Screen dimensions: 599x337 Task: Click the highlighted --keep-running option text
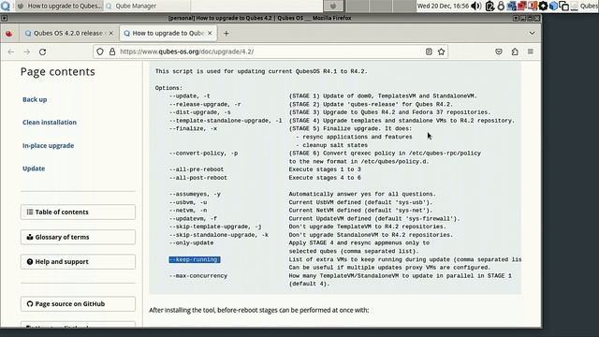click(x=195, y=259)
